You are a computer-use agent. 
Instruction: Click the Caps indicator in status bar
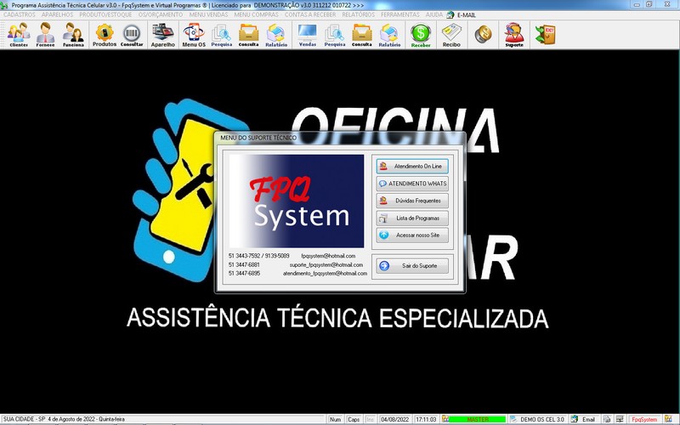coord(354,419)
